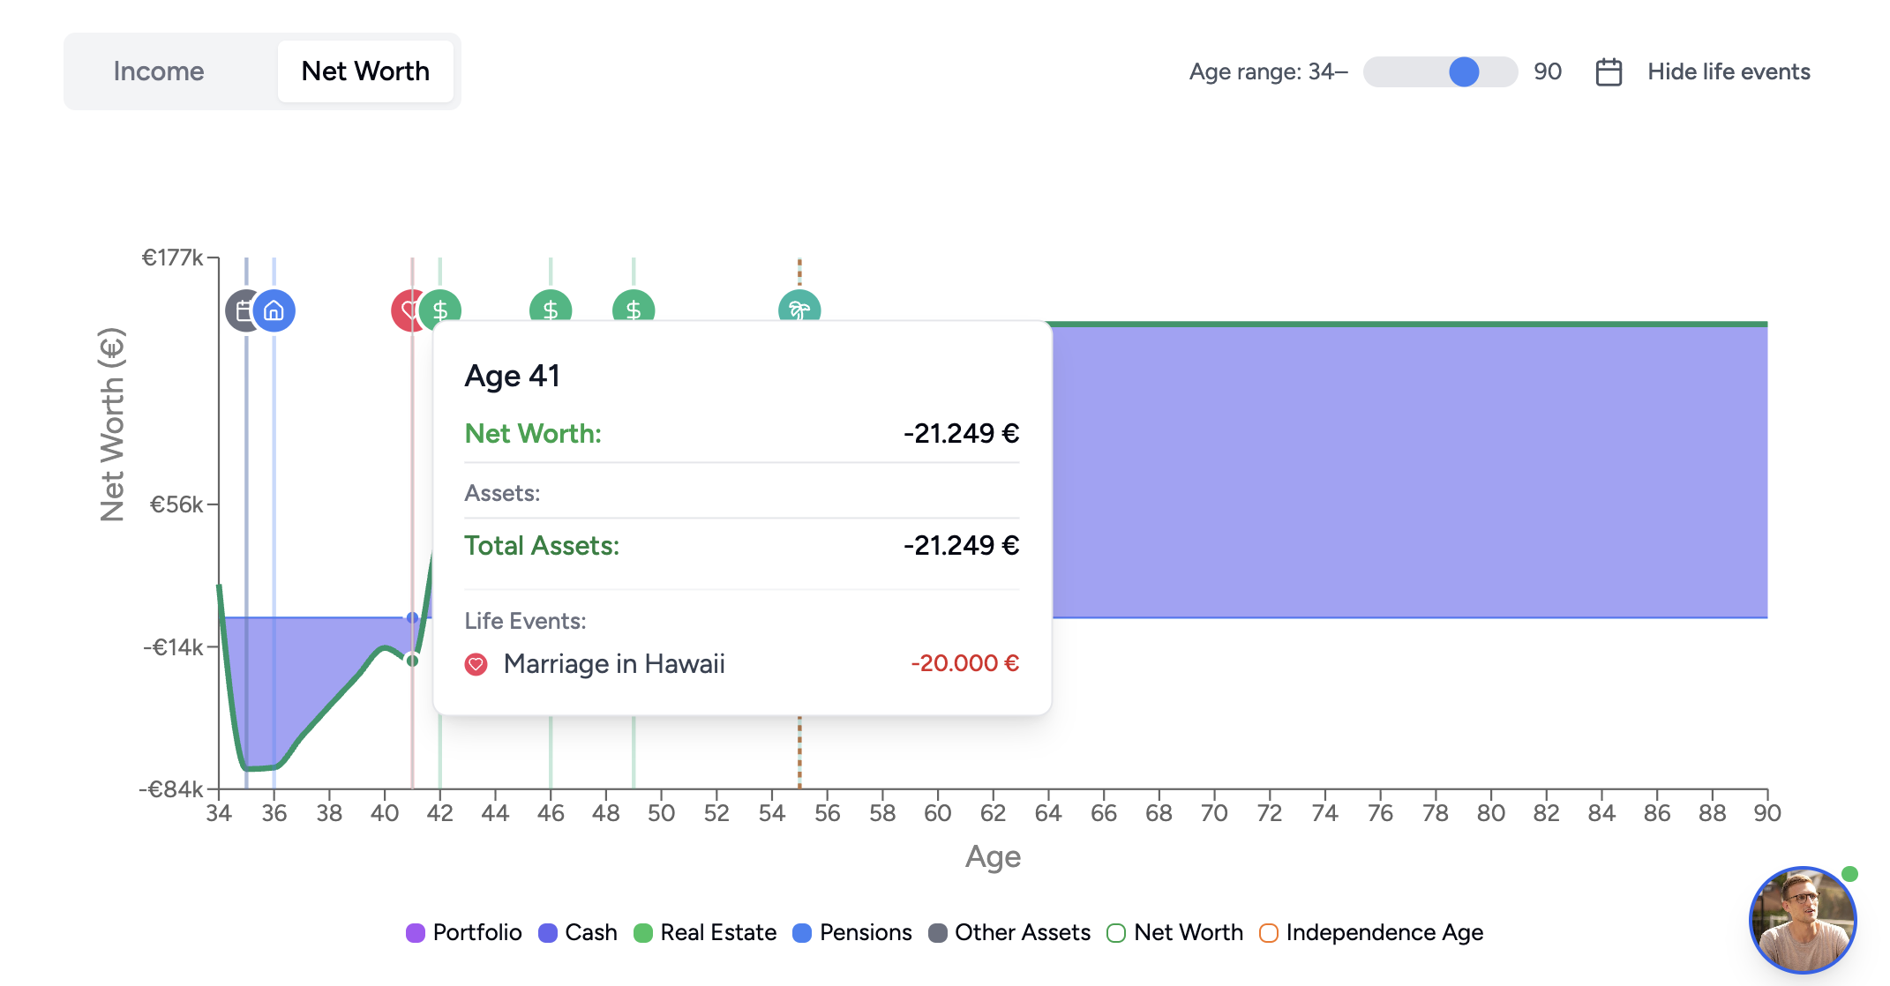Click Hide life events button
The height and width of the screenshot is (986, 1890).
click(1728, 71)
